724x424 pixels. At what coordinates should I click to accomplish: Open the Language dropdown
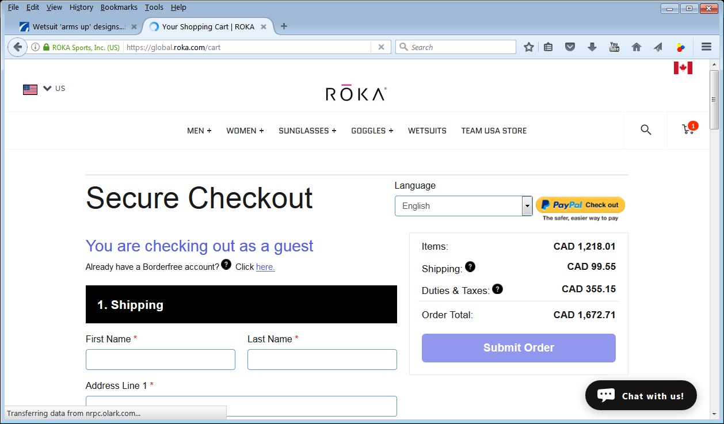click(x=463, y=206)
